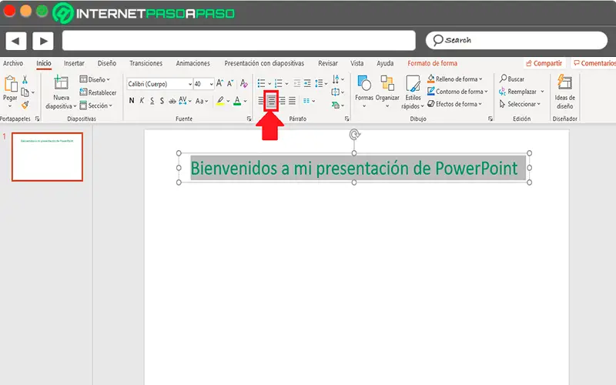Clear all formatting eraser A icon
The height and width of the screenshot is (385, 616).
click(244, 83)
